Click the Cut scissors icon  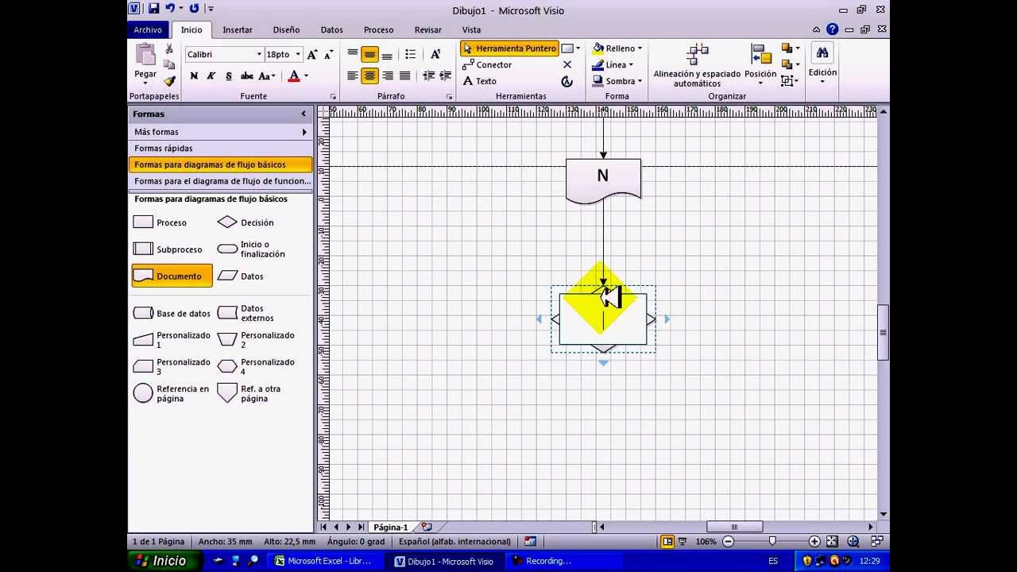(169, 49)
